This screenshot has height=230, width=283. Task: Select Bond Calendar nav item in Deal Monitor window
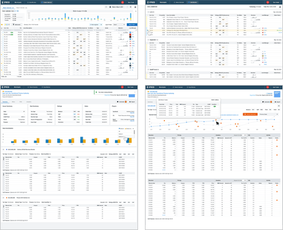pos(179,2)
